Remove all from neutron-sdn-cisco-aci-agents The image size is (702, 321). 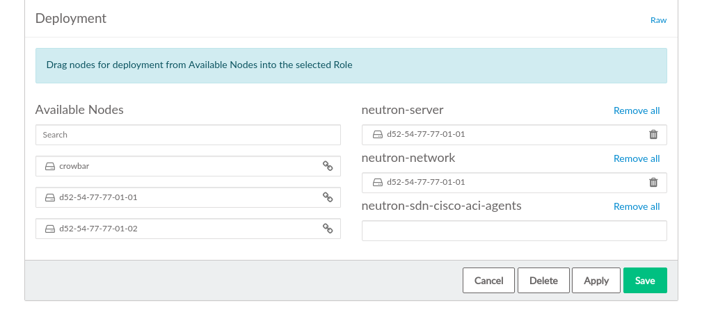click(x=636, y=206)
